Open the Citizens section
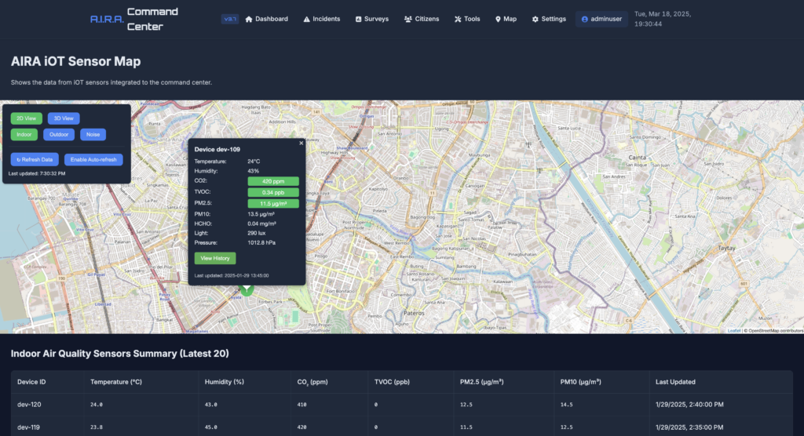Image resolution: width=804 pixels, height=436 pixels. 422,19
